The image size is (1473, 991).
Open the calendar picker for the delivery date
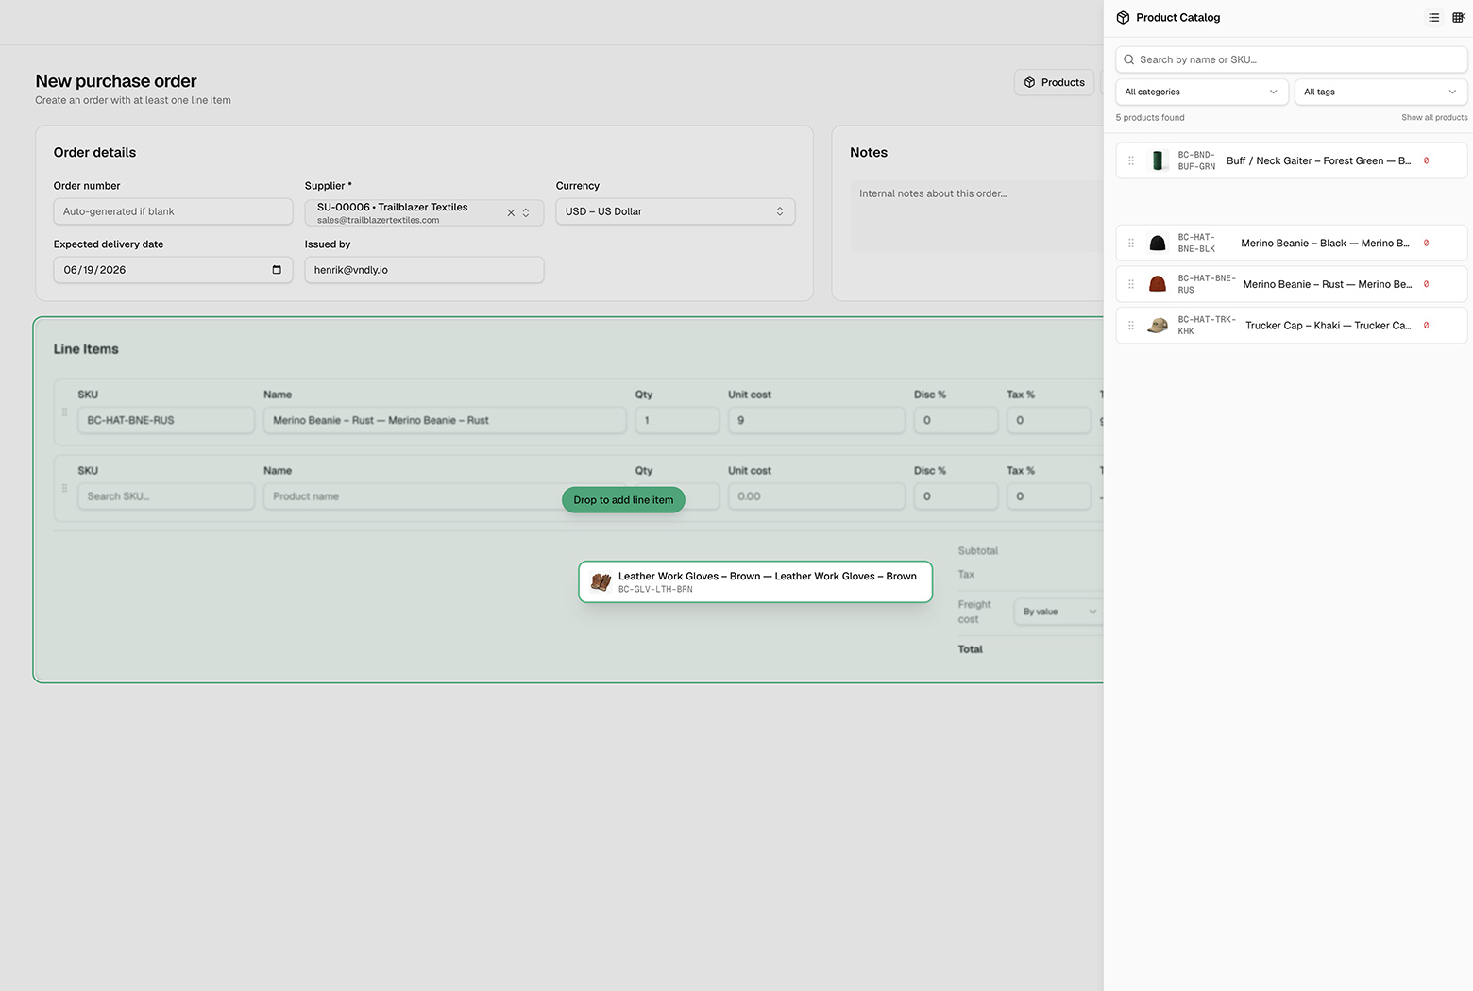[277, 270]
